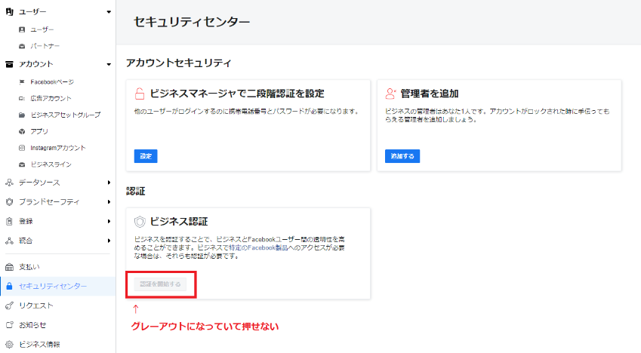Open Instagramアカウント in the sidebar
641x353 pixels.
[x=58, y=148]
